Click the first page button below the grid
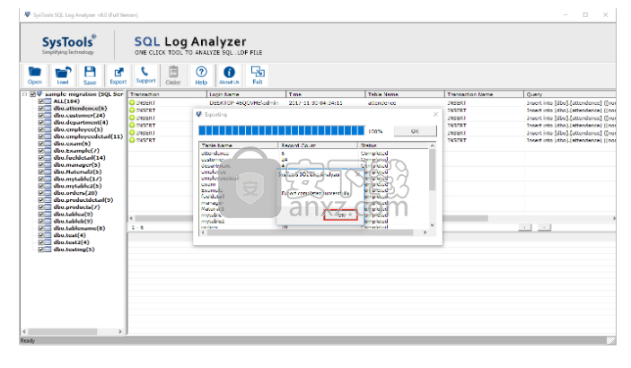The width and height of the screenshot is (631, 368). point(525,227)
